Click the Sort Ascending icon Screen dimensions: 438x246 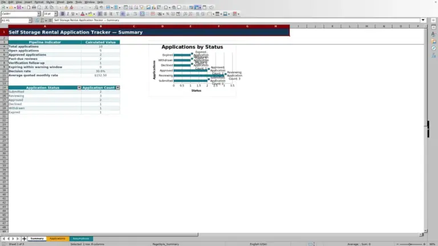click(x=131, y=7)
